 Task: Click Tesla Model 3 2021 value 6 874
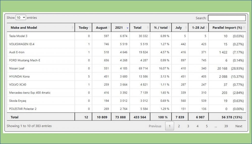pos(123,36)
